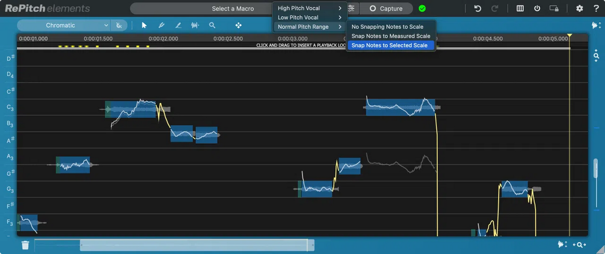This screenshot has width=605, height=254.
Task: Open the Chromatic scale dropdown
Action: coord(64,25)
